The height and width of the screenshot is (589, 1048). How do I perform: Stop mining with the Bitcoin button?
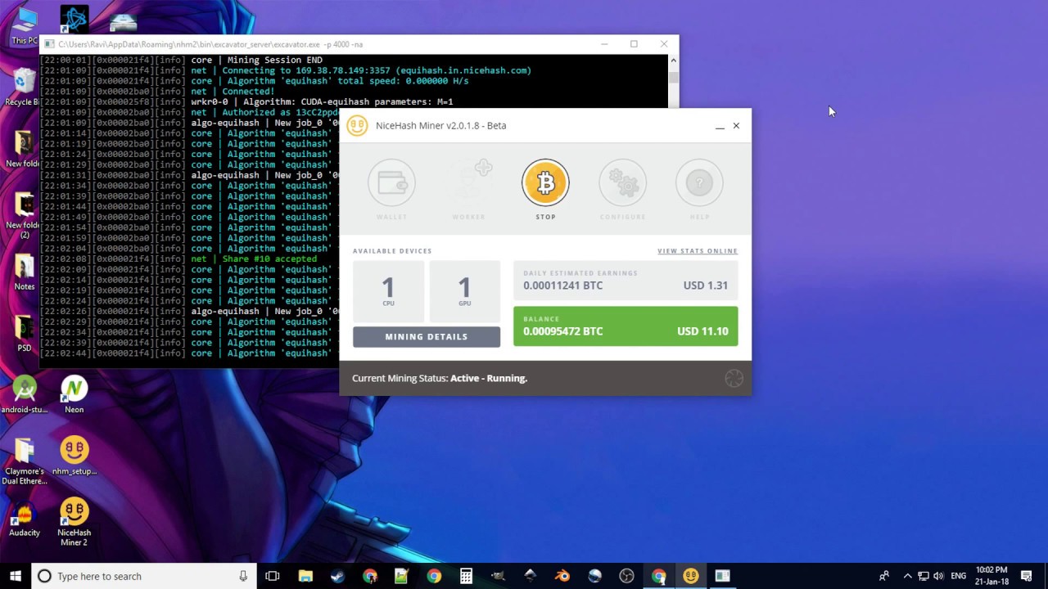(x=545, y=182)
